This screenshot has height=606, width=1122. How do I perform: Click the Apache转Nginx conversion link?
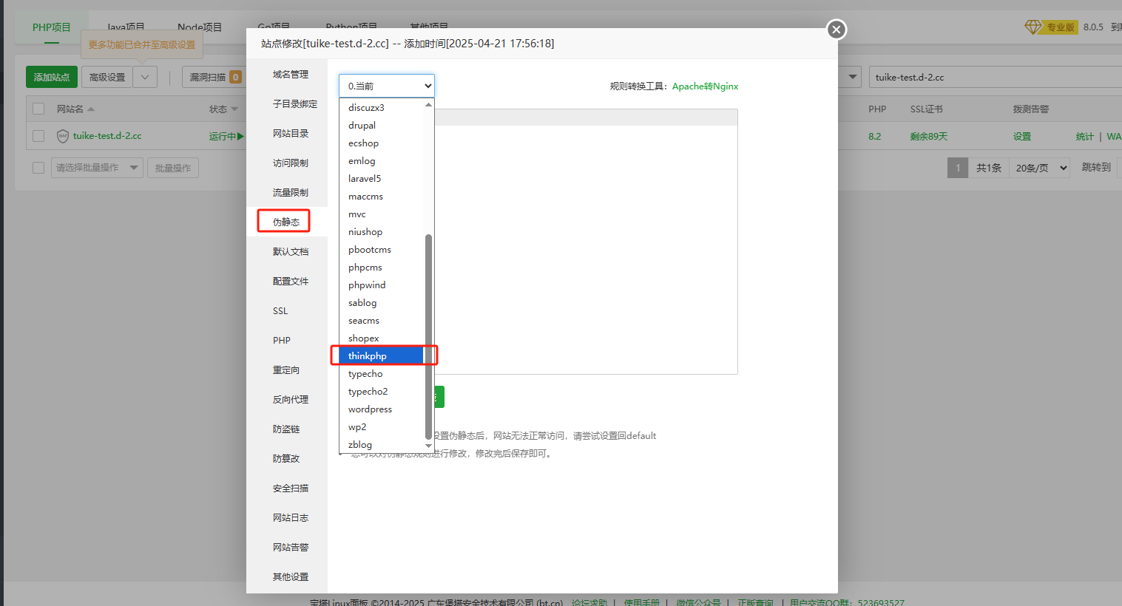(x=705, y=86)
